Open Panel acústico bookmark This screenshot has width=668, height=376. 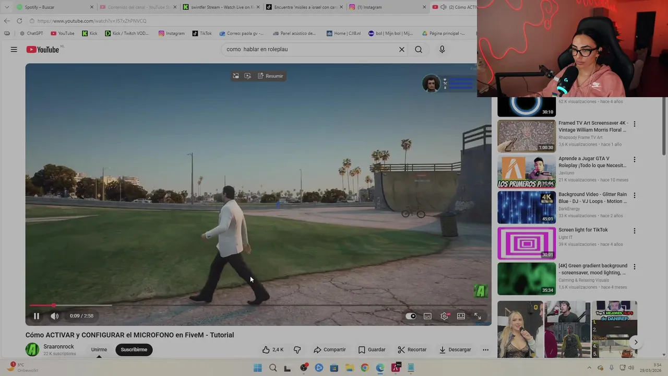click(x=294, y=33)
